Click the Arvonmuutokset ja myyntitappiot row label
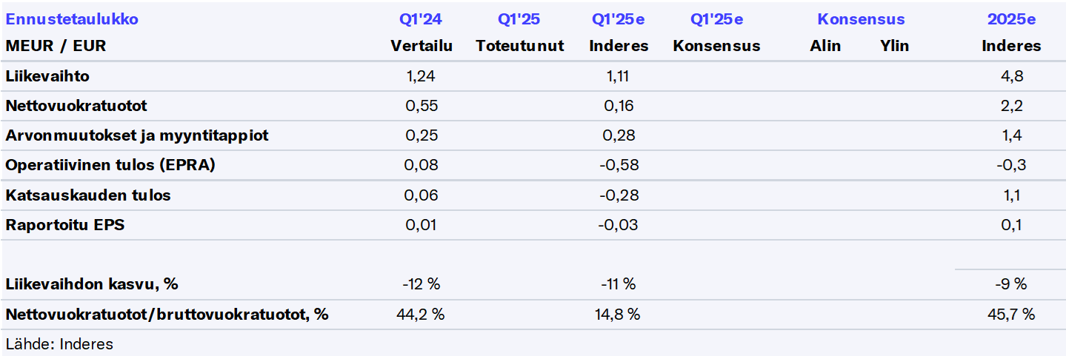Viewport: 1066px width, 356px height. point(137,135)
